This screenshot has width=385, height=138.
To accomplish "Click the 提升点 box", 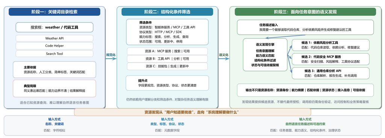I will point(167,83).
